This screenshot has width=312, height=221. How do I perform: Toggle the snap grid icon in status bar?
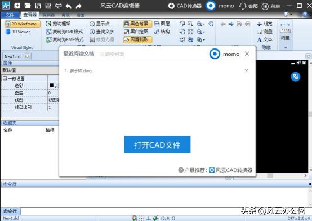click(x=142, y=218)
